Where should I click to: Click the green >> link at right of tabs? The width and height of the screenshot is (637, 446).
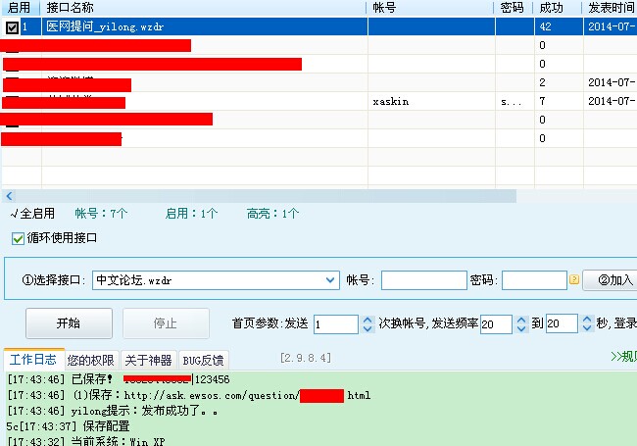coord(623,357)
